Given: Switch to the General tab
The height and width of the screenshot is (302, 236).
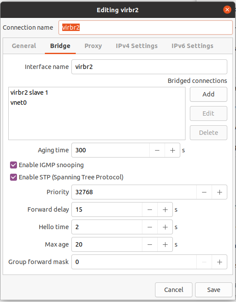Looking at the screenshot, I should point(24,46).
